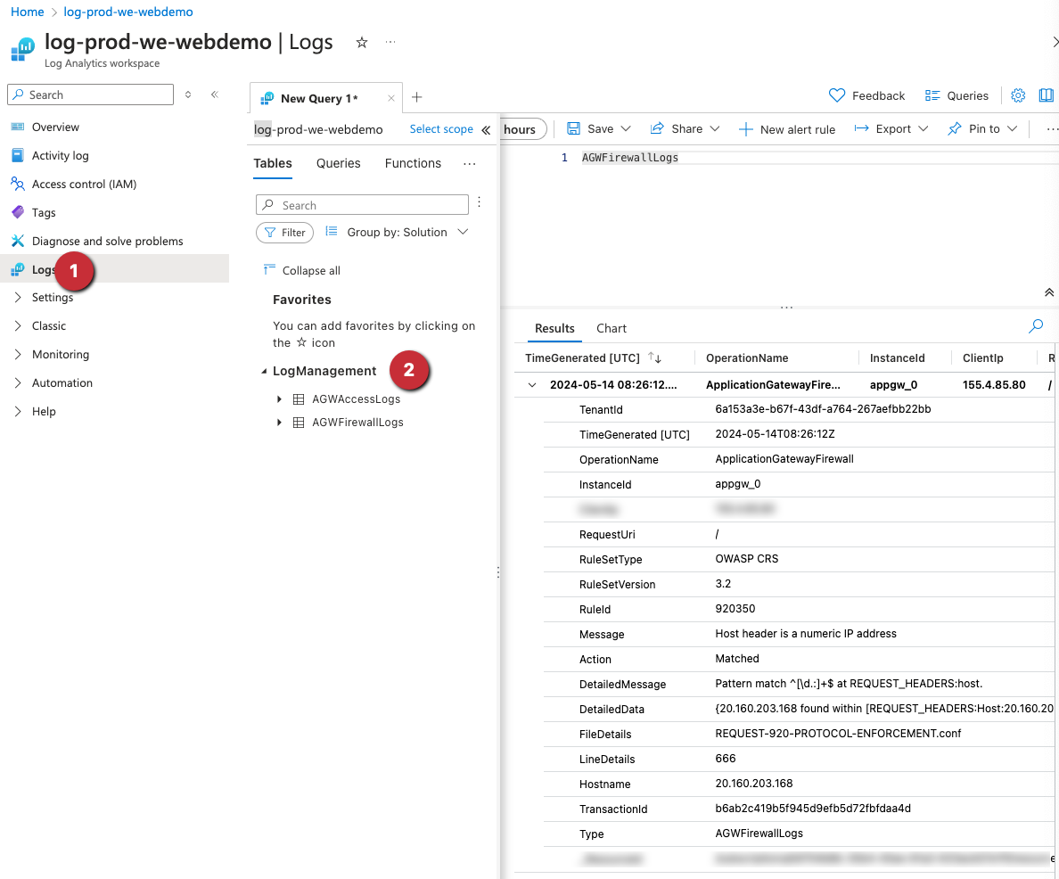Switch to the Queries tab
1059x879 pixels.
point(339,163)
